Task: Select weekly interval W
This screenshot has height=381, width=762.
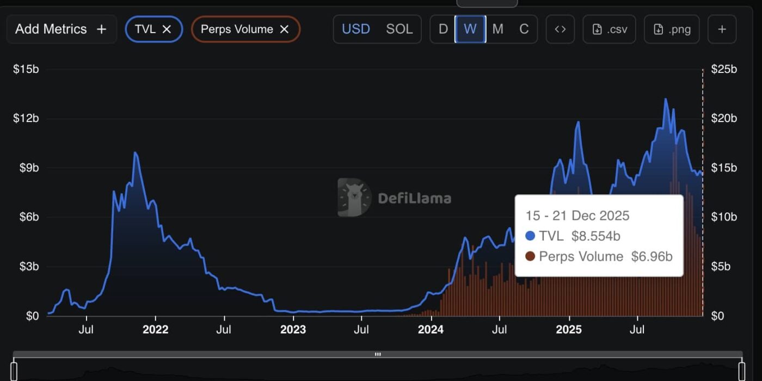Action: (x=470, y=29)
